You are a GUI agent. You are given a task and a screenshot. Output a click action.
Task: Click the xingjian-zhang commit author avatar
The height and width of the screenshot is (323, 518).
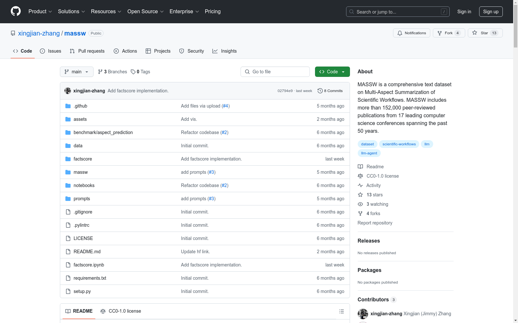pyautogui.click(x=68, y=91)
